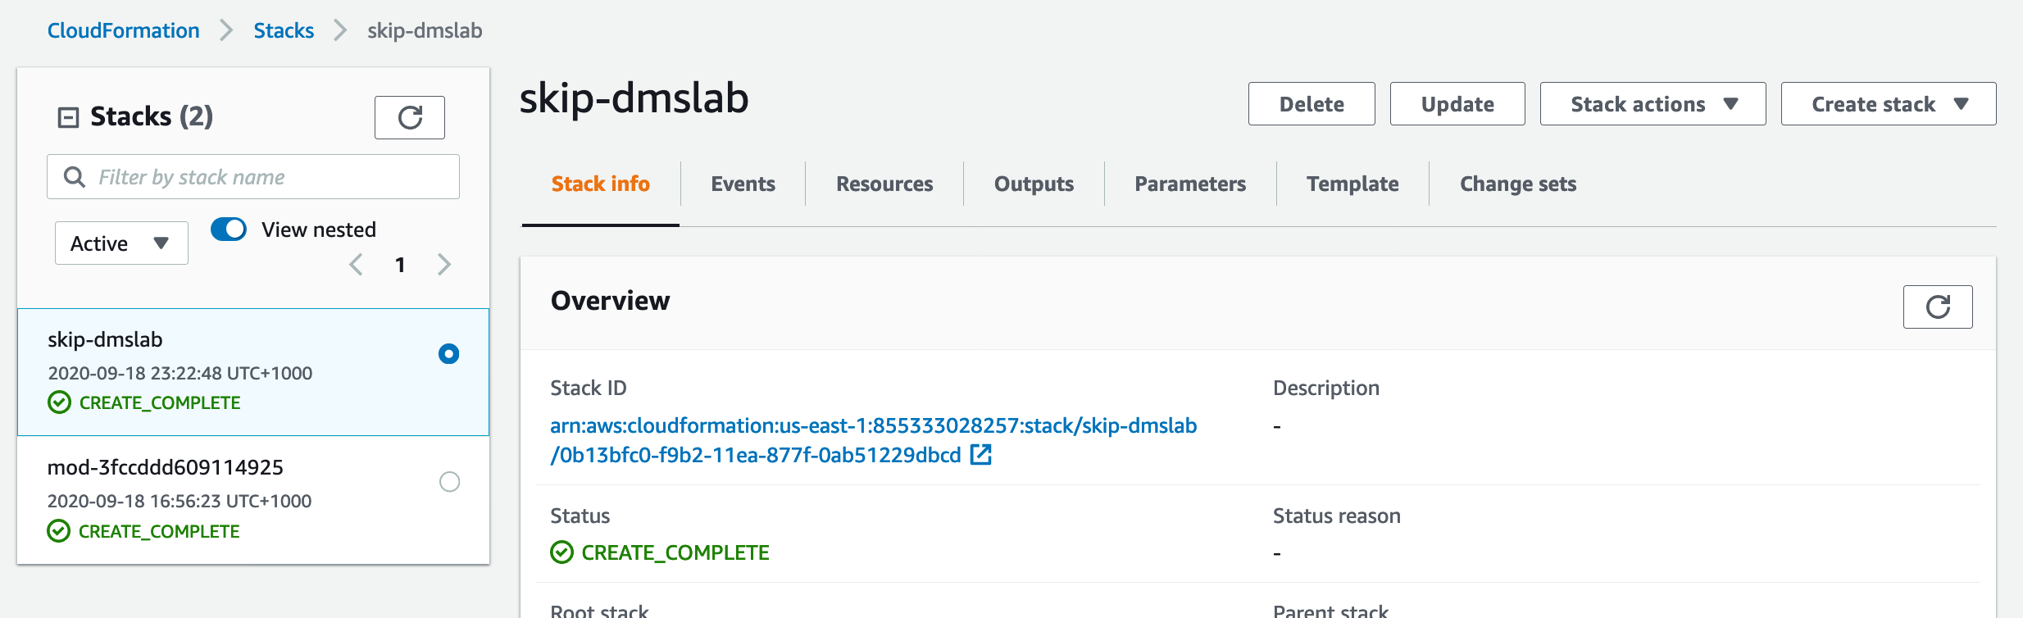View the Parameters tab
The width and height of the screenshot is (2023, 618).
click(1190, 184)
